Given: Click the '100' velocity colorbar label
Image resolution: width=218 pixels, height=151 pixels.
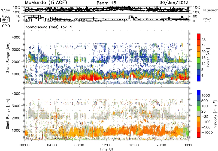Looking at the screenshot, I should 205,106.
